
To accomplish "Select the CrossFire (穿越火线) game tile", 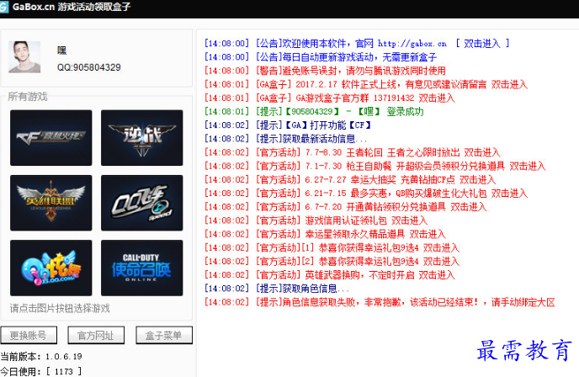I will click(51, 138).
